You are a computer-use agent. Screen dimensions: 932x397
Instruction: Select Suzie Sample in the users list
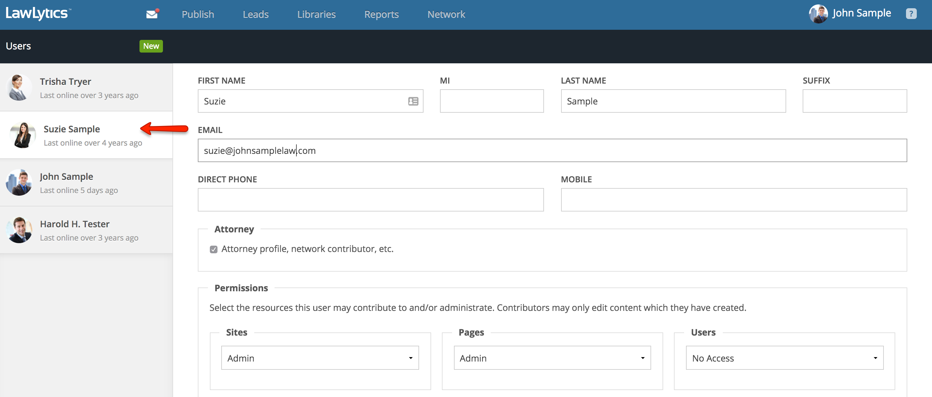pyautogui.click(x=86, y=135)
